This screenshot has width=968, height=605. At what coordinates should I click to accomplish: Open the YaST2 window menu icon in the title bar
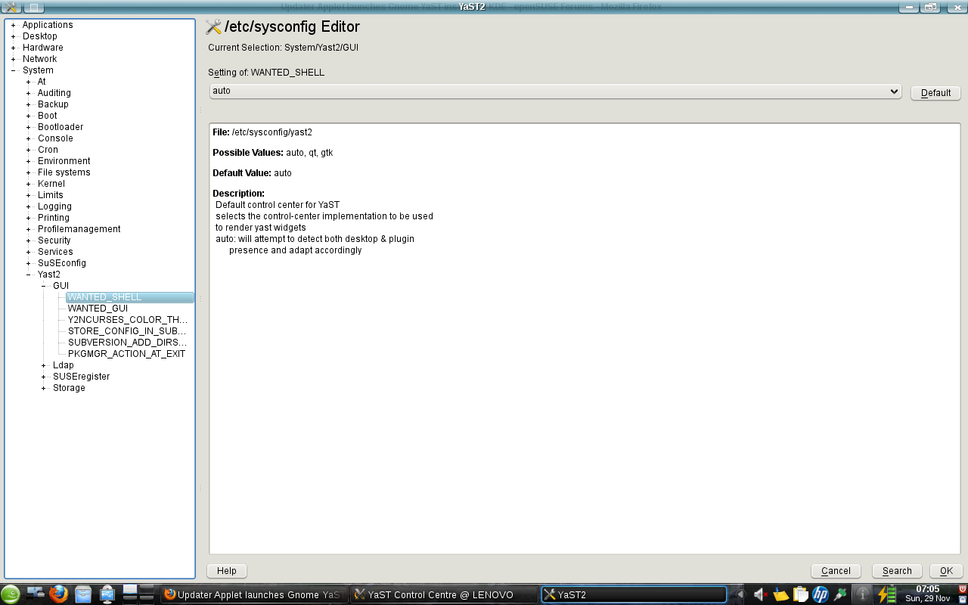11,7
